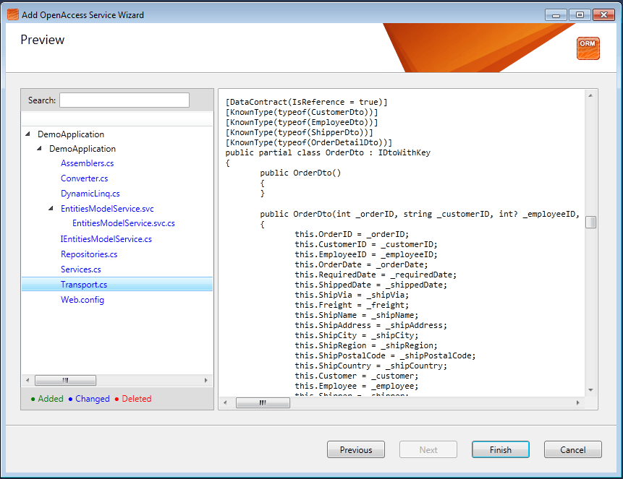The width and height of the screenshot is (623, 479).
Task: Click the ORM logo icon in the header
Action: pyautogui.click(x=588, y=48)
